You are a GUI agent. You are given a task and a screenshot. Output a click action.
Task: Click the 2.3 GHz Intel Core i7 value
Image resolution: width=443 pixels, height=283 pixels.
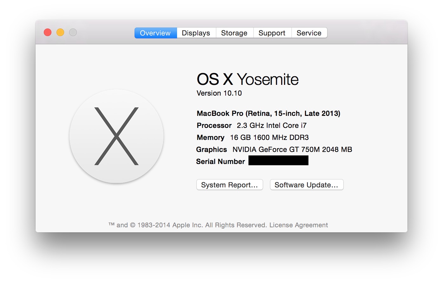pos(272,125)
